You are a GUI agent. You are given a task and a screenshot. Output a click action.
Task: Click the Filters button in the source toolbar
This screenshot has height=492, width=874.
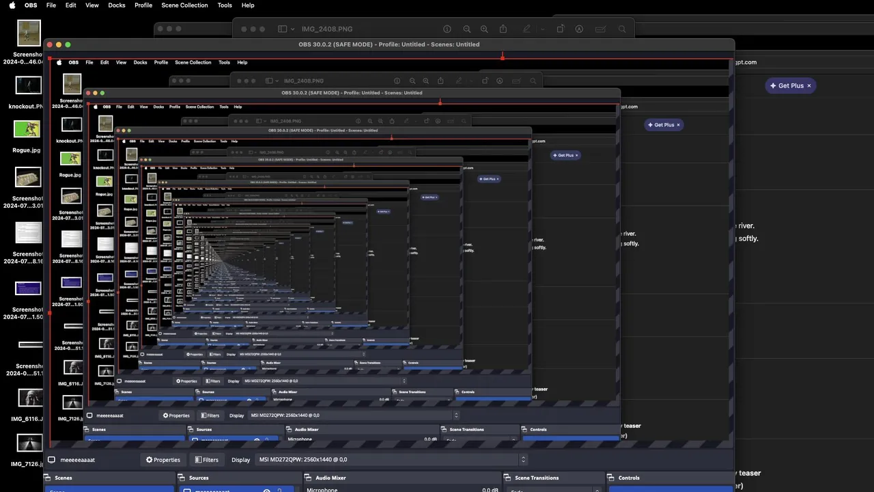[x=206, y=460]
